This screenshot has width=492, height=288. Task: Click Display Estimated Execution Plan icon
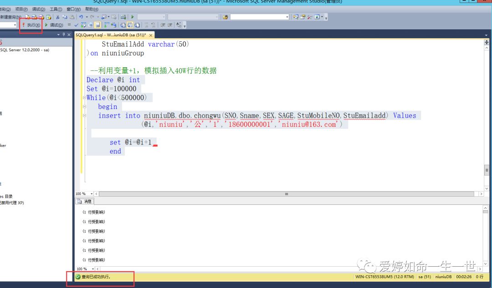83,25
